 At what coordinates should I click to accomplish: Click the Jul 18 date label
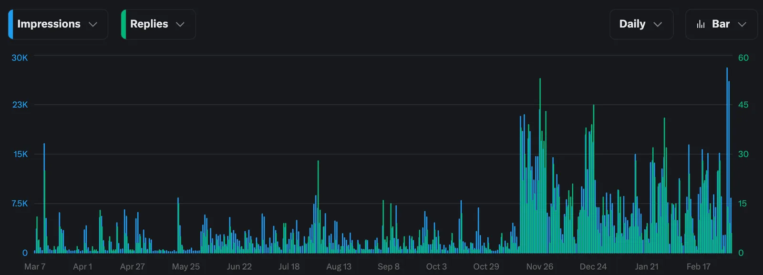pyautogui.click(x=289, y=266)
